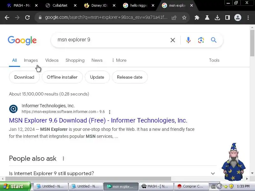Open Chrome's three-dot menu

248,18
